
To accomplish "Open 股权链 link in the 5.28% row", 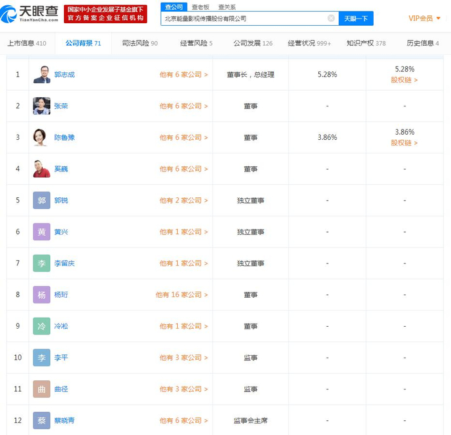I will 404,80.
